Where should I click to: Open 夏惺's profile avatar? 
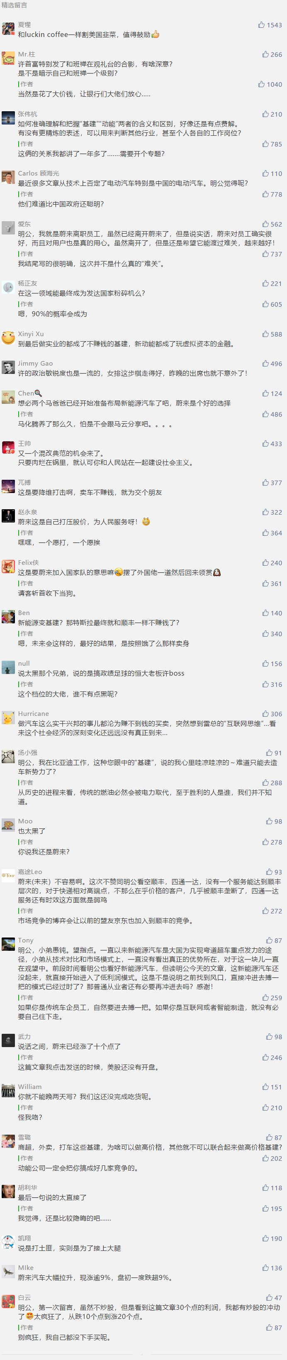[x=8, y=29]
